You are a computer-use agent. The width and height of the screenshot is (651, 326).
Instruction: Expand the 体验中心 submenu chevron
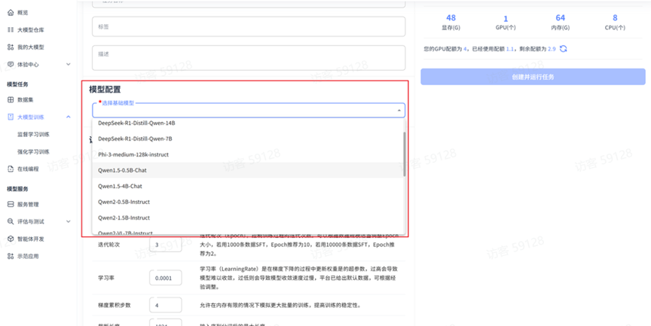click(69, 65)
